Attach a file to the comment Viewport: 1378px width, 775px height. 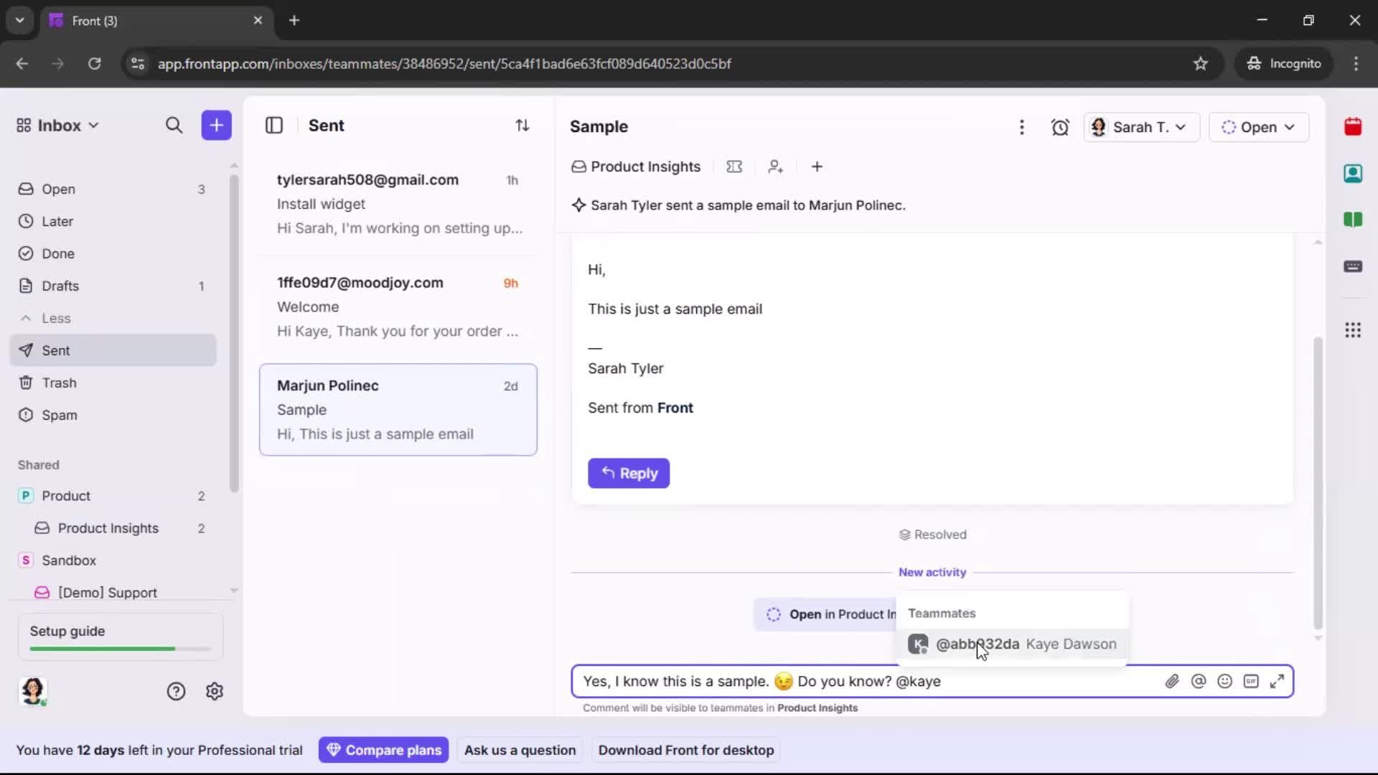coord(1173,681)
